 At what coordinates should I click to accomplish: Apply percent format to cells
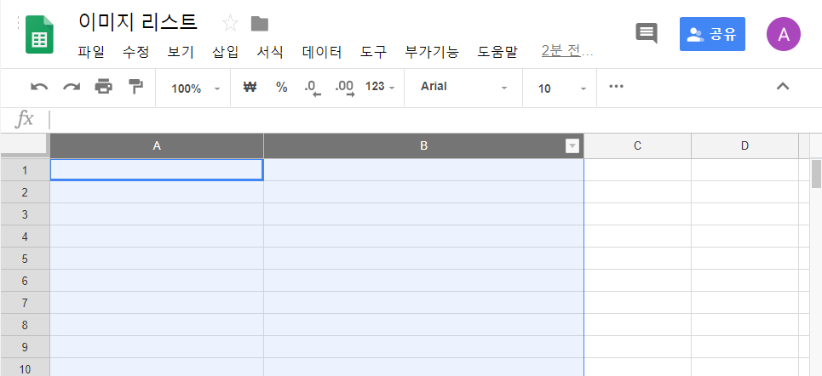[281, 87]
